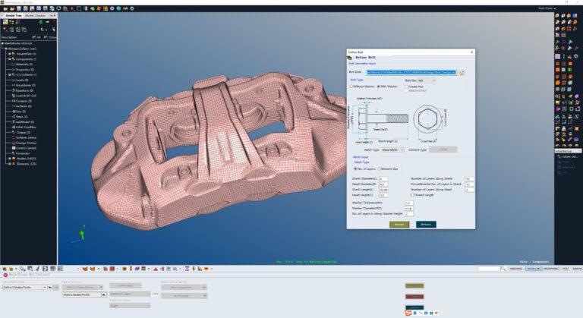Edit the Head Diameter value field
The height and width of the screenshot is (318, 583).
click(x=383, y=184)
